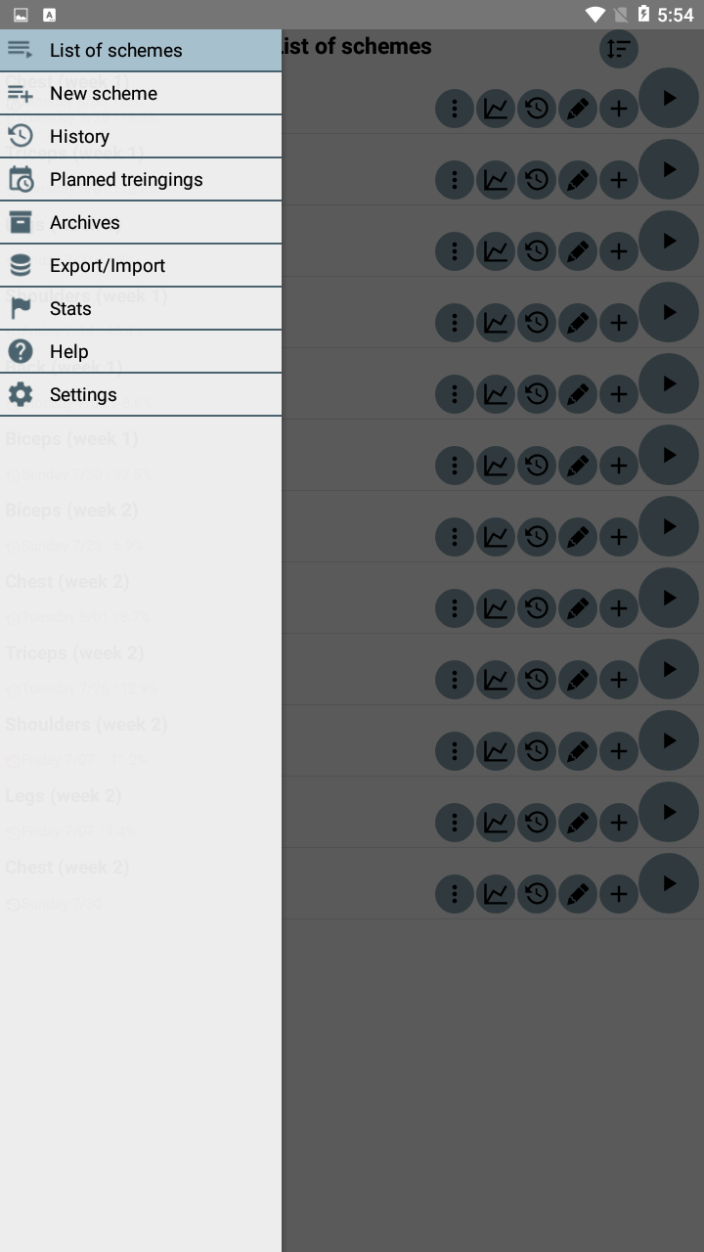Open the sort order button in header
This screenshot has width=704, height=1252.
coord(618,49)
